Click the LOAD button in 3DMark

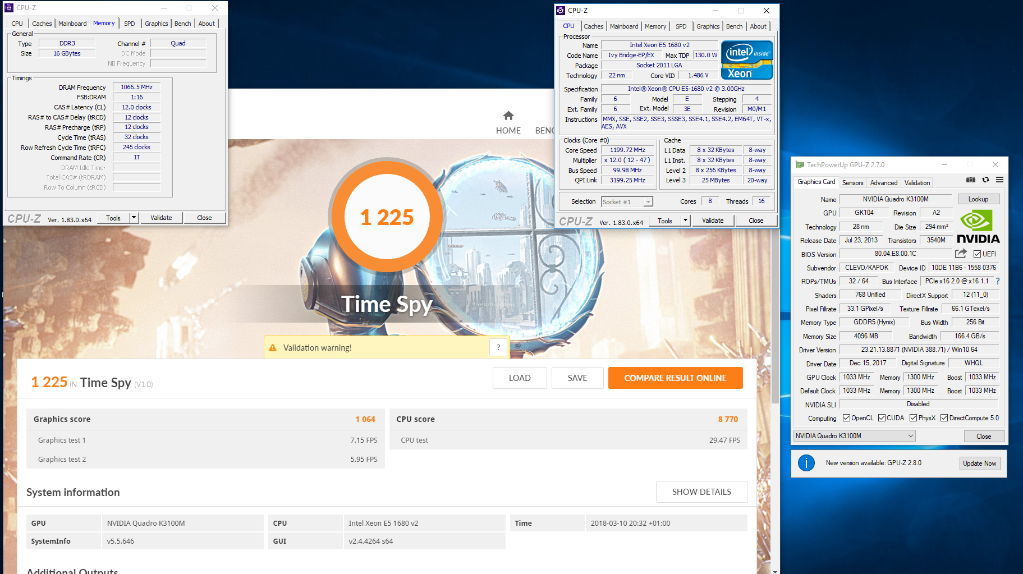[520, 378]
